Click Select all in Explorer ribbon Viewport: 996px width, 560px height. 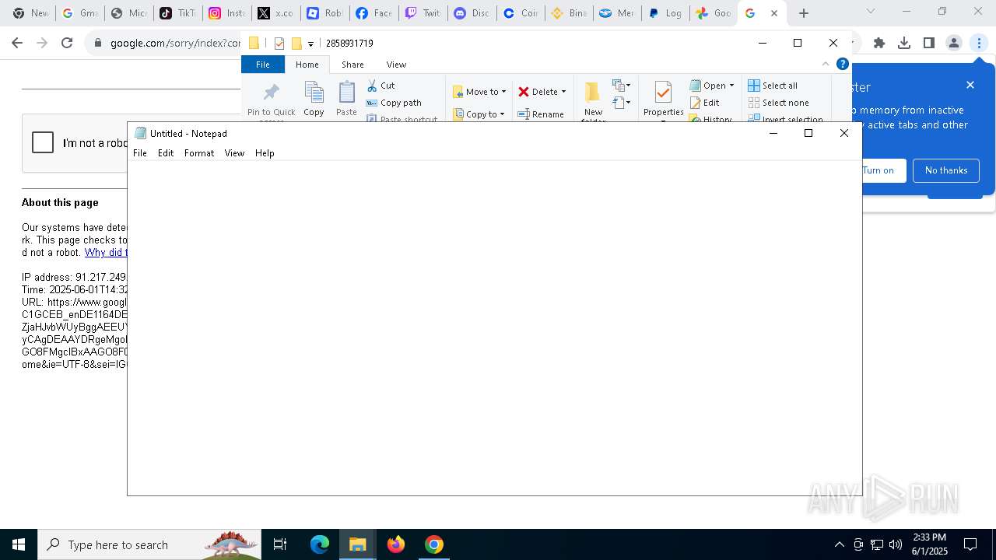773,86
